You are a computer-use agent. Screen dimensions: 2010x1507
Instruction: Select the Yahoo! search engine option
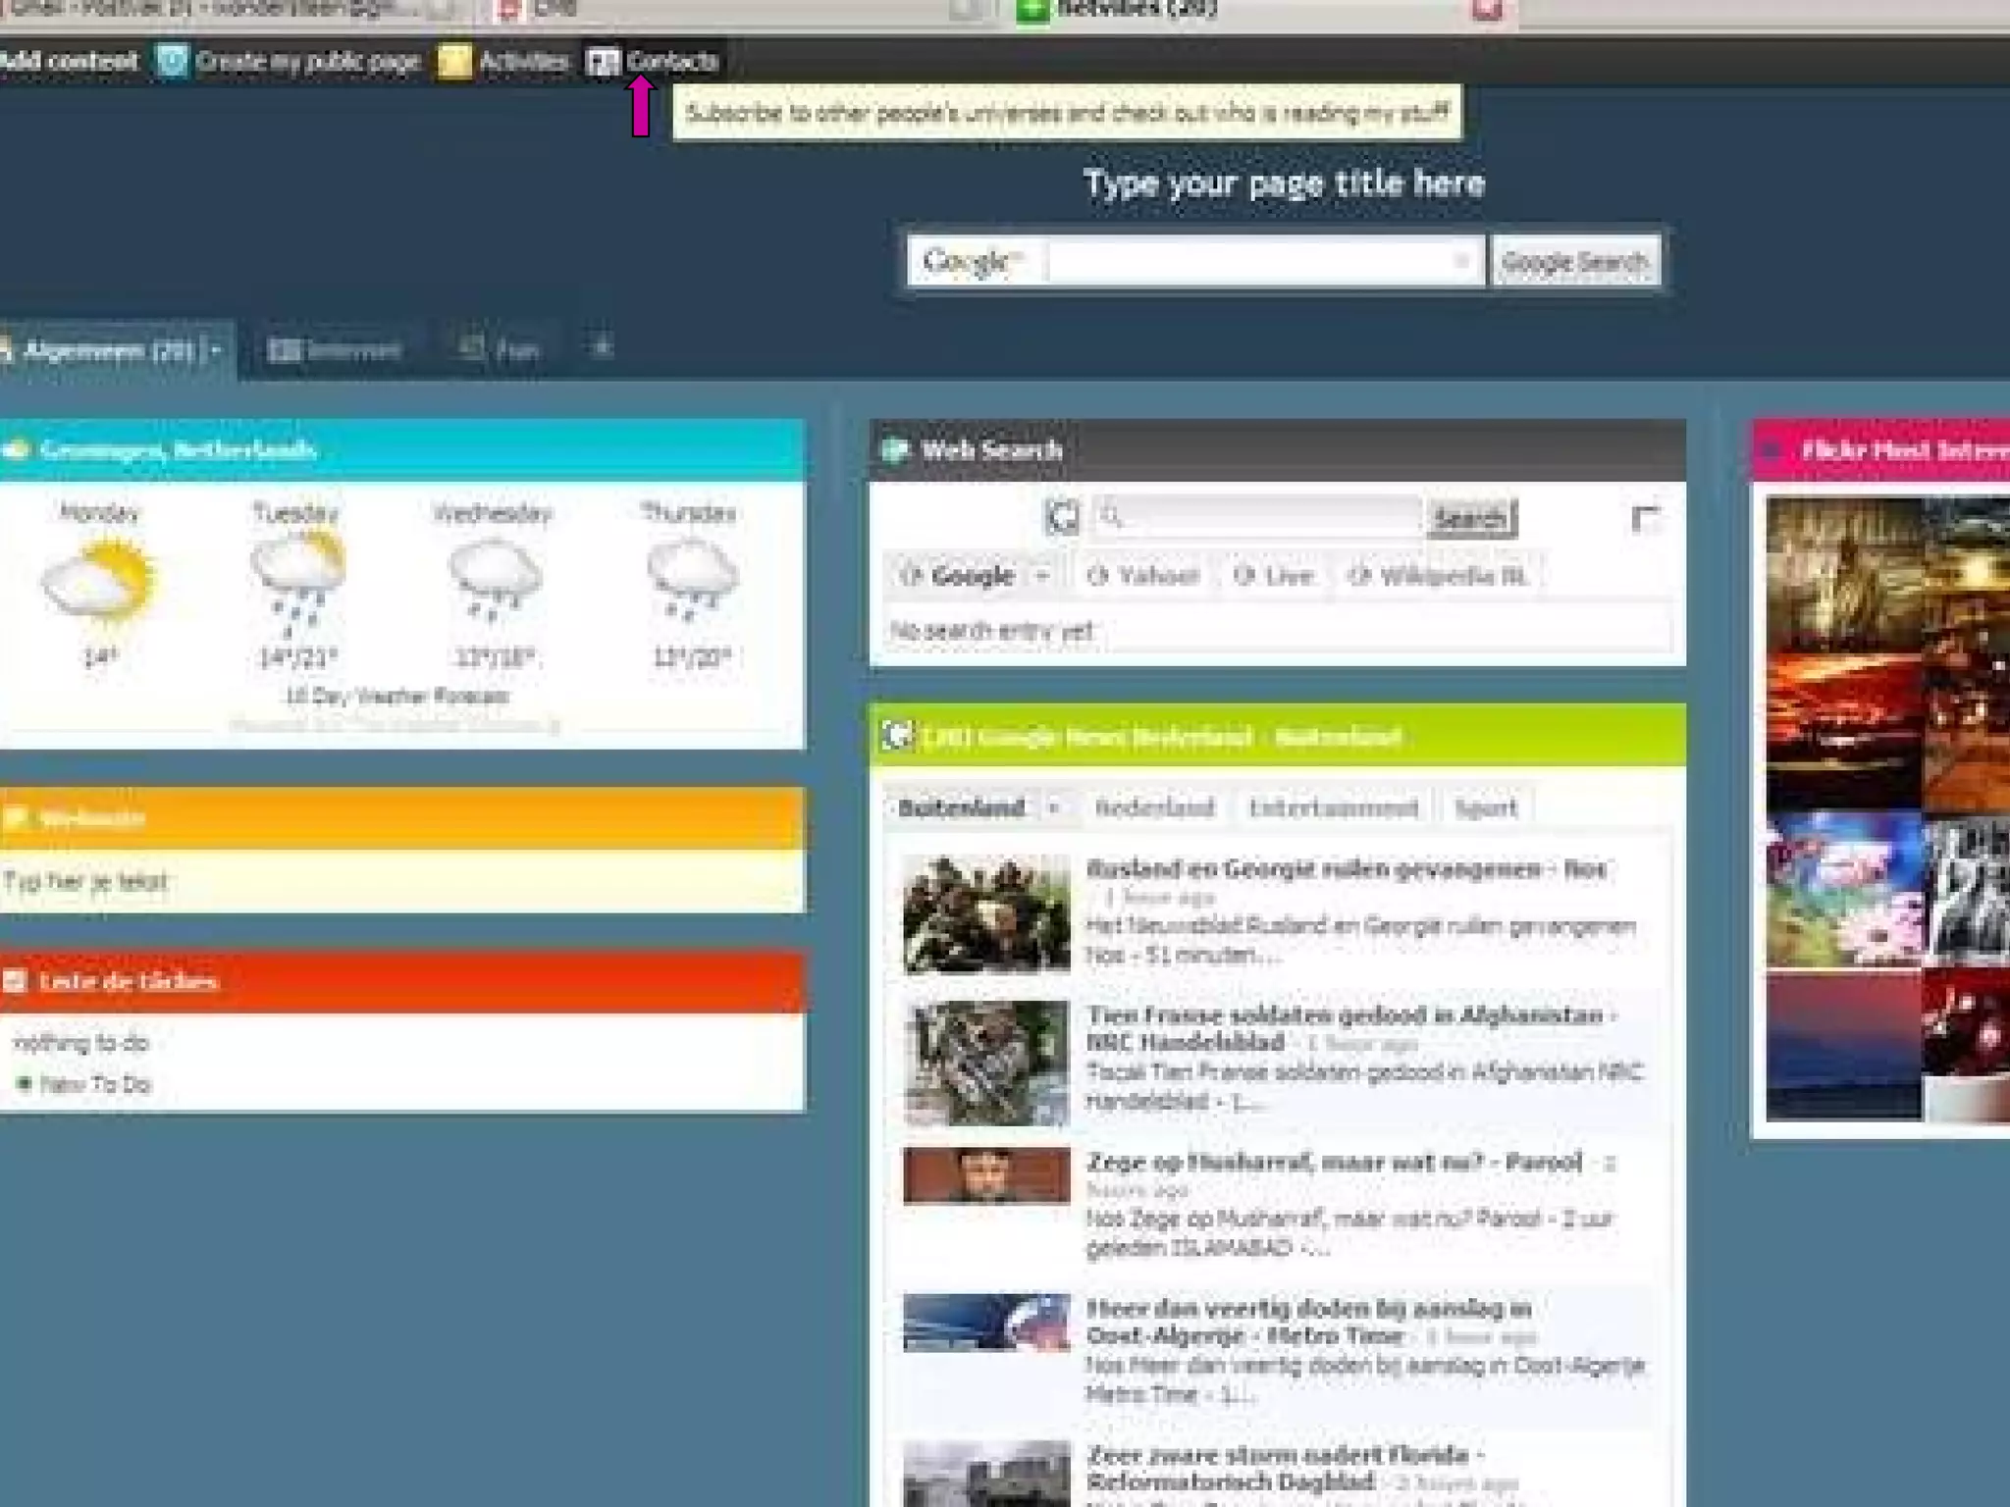1144,576
